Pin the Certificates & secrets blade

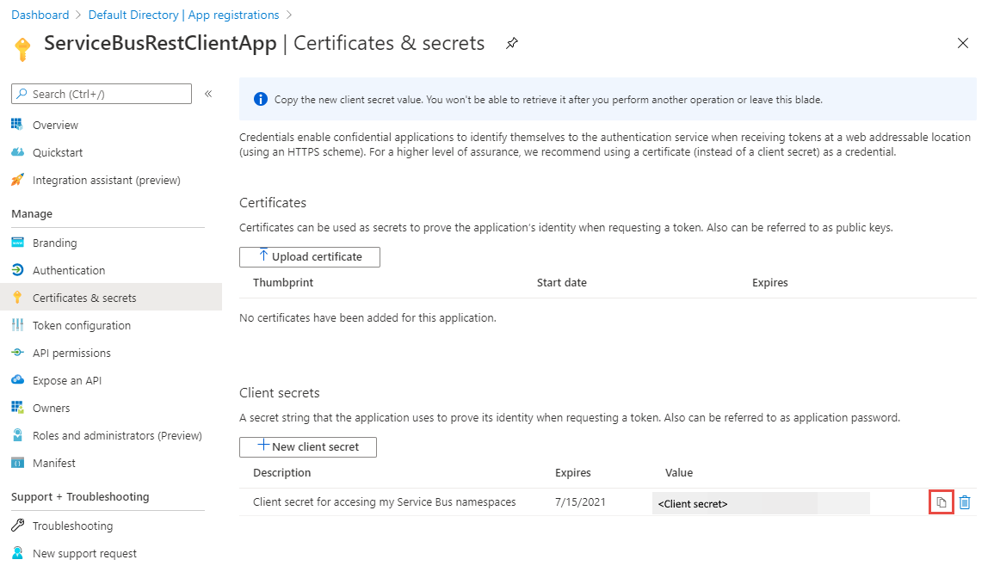(511, 43)
